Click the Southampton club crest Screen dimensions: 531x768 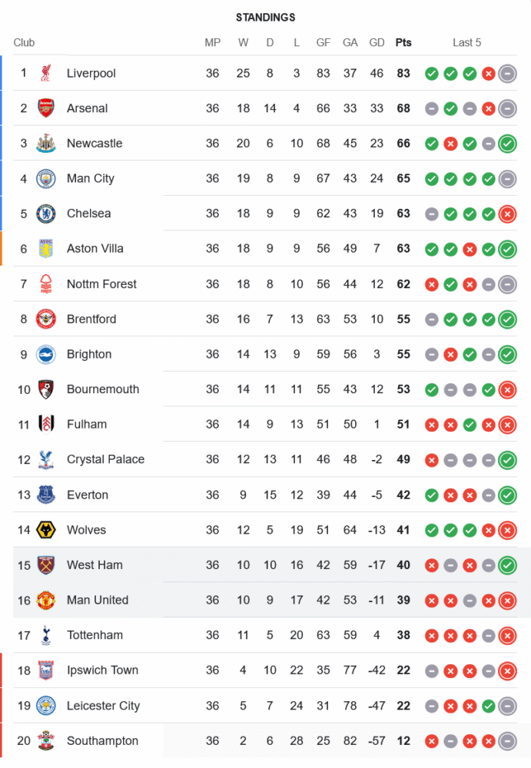click(x=46, y=741)
